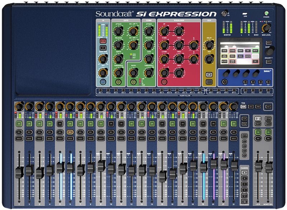Click the MIX 1 fader follow button
Image resolution: width=287 pixels, height=210 pixels.
[100, 90]
